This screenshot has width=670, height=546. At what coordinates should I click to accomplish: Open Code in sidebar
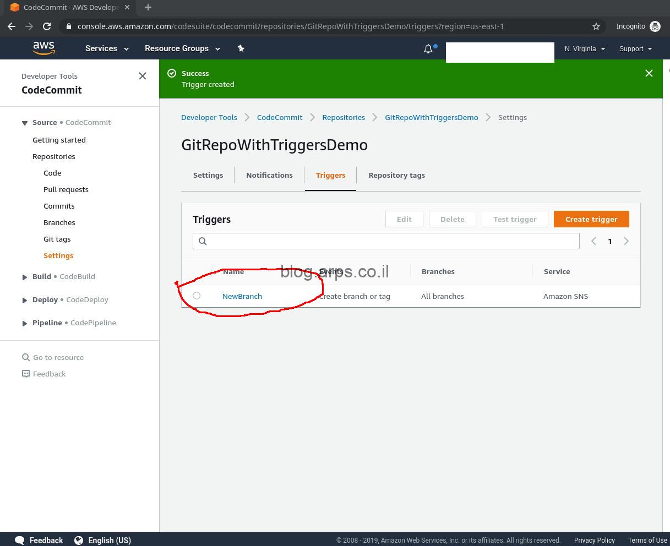point(52,173)
